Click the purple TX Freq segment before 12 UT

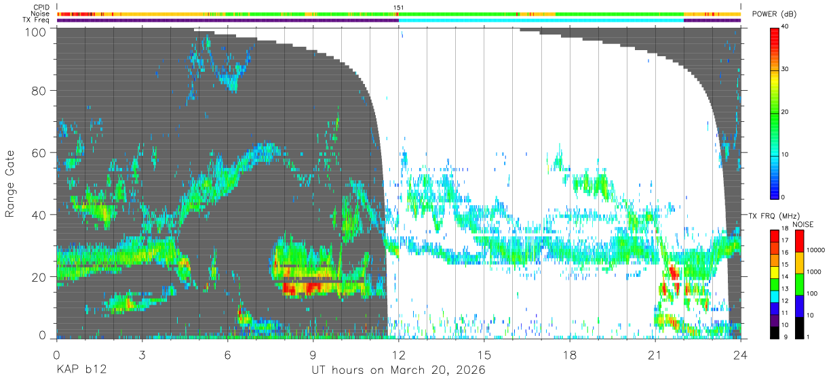click(x=227, y=20)
